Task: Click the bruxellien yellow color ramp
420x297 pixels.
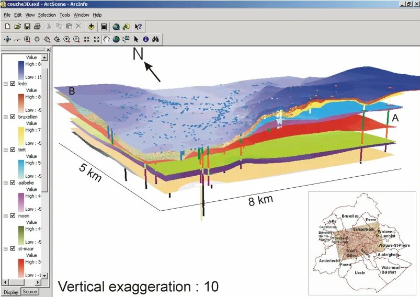Action: click(x=21, y=136)
